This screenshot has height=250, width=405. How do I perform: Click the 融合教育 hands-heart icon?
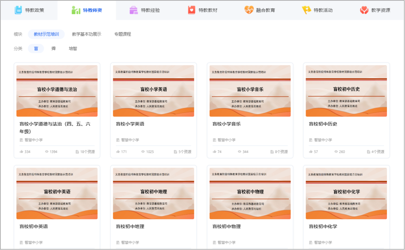249,10
